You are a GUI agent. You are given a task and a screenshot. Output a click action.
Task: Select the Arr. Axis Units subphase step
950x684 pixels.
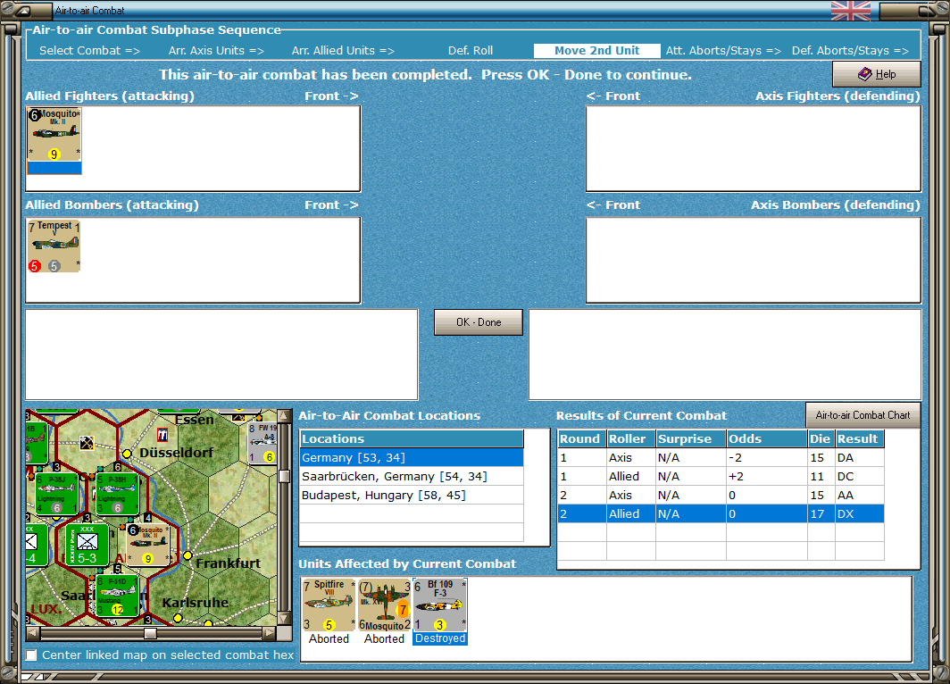[216, 51]
